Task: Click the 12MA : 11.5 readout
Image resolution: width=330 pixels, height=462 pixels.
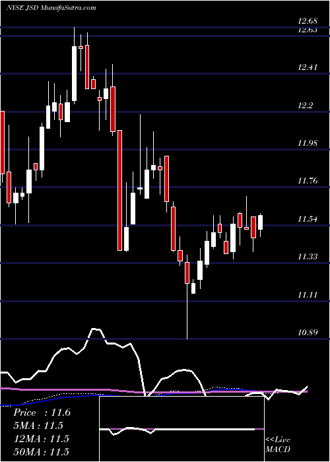Action: [x=41, y=439]
